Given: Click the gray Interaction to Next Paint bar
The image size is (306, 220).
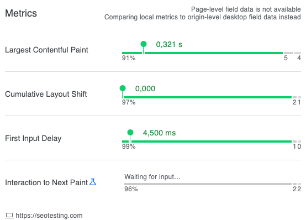Looking at the screenshot, I should (208, 184).
